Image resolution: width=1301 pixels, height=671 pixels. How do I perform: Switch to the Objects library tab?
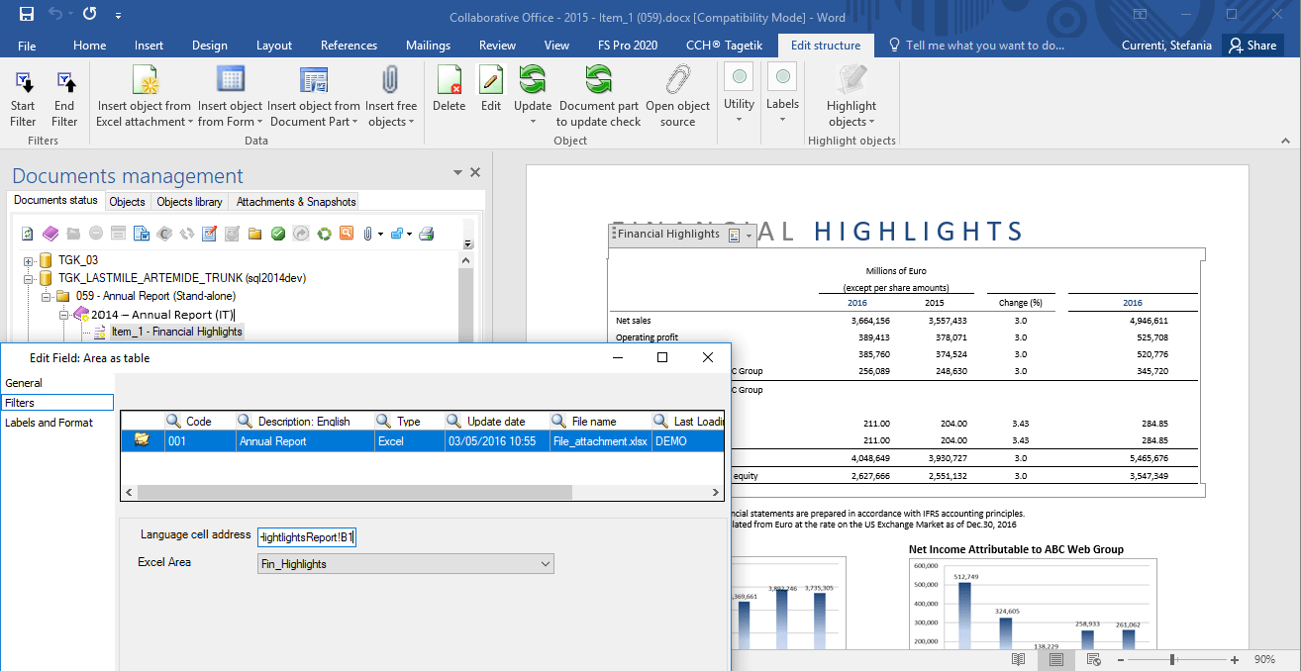tap(189, 202)
